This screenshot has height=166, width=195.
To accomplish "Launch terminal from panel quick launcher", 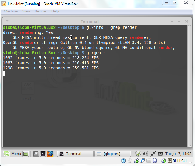I will [x=43, y=154].
